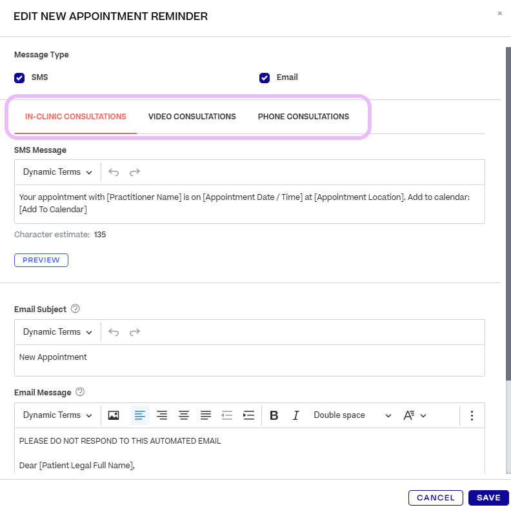Insert an image in the Email Message
Image resolution: width=511 pixels, height=514 pixels.
[114, 415]
